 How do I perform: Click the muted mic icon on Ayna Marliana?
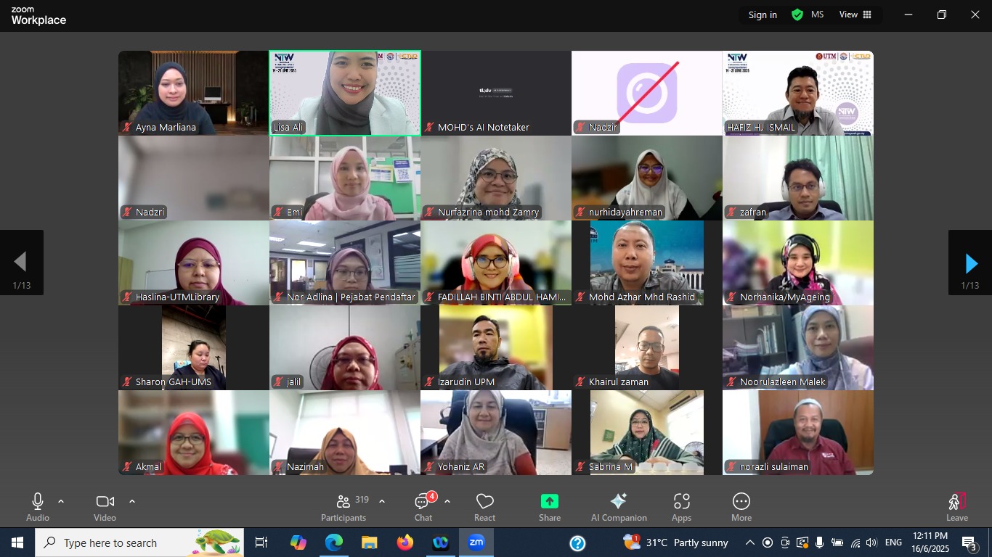tap(127, 127)
